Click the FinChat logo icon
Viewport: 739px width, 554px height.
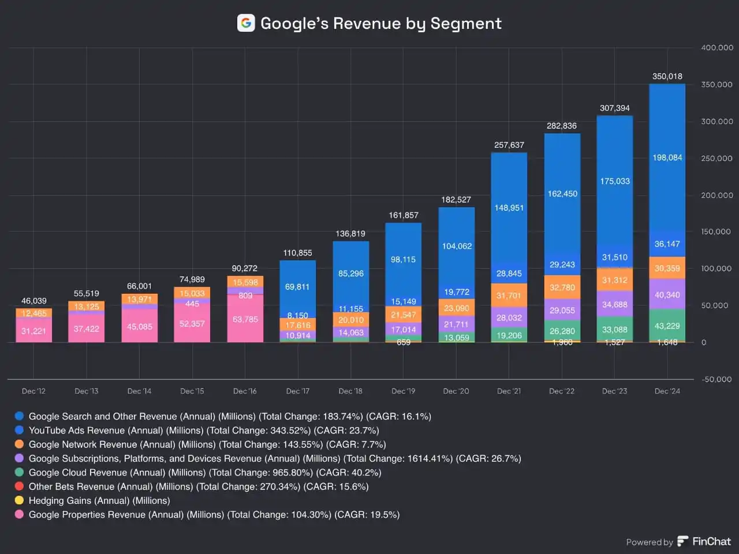click(683, 541)
